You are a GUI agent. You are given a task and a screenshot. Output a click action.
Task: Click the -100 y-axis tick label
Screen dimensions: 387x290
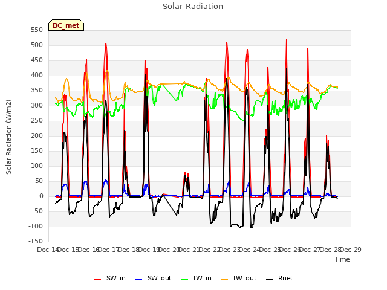pyautogui.click(x=36, y=226)
